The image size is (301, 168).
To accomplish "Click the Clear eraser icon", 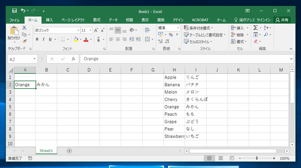I will [255, 41].
